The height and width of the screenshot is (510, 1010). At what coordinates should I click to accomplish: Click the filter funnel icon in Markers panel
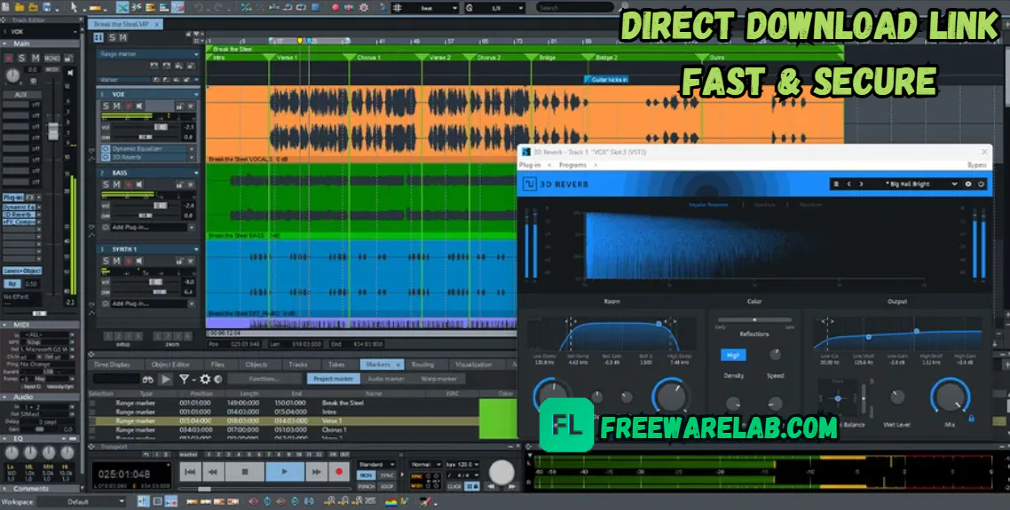(x=184, y=380)
